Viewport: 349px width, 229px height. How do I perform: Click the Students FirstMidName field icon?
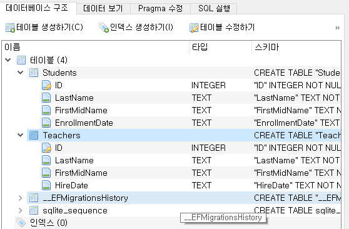[46, 110]
